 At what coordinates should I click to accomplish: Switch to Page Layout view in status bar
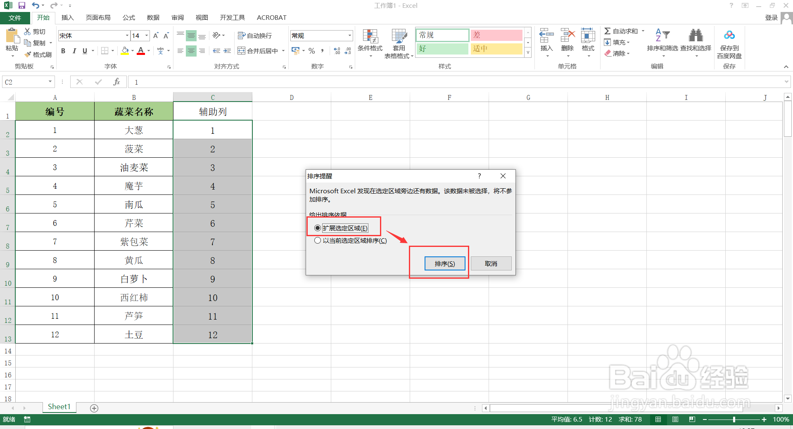[675, 420]
